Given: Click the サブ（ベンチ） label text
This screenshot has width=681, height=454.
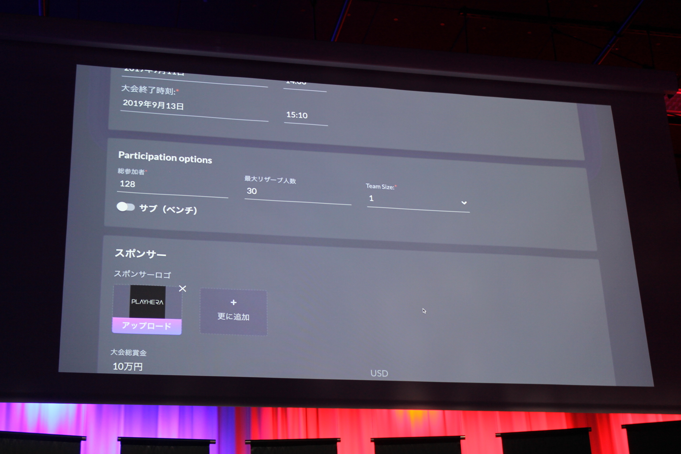Looking at the screenshot, I should 168,209.
